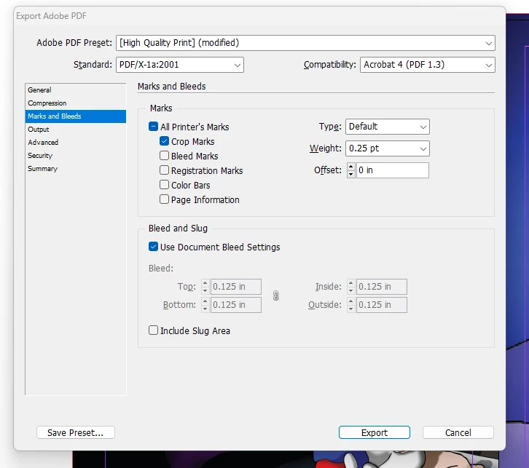
Task: Uncheck the Crop Marks checkbox
Action: point(164,141)
